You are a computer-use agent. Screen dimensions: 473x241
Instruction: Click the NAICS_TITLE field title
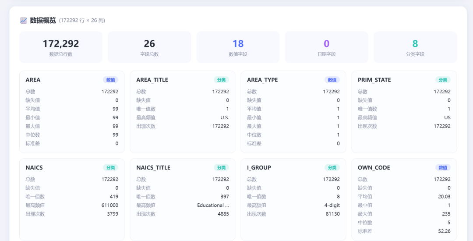coord(153,168)
